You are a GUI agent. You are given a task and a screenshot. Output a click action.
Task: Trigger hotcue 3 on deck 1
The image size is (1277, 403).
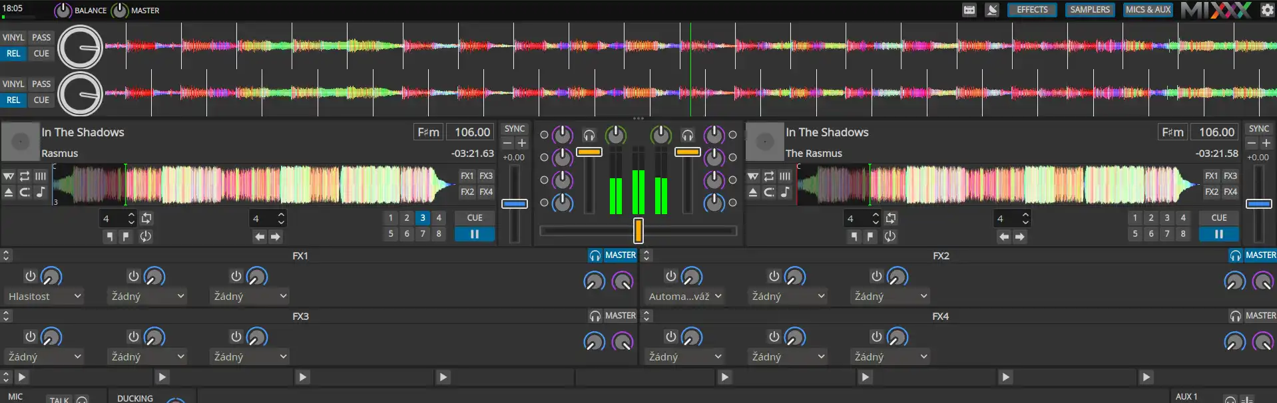pyautogui.click(x=423, y=218)
